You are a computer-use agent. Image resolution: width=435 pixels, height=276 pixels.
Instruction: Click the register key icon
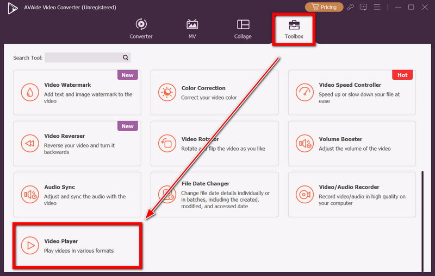(x=352, y=7)
